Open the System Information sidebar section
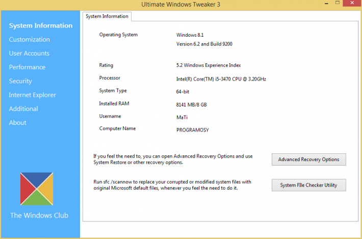This screenshot has height=239, width=362. (x=41, y=25)
